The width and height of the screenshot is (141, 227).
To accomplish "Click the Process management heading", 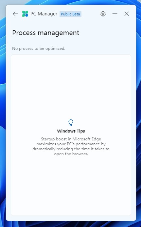I will click(46, 33).
